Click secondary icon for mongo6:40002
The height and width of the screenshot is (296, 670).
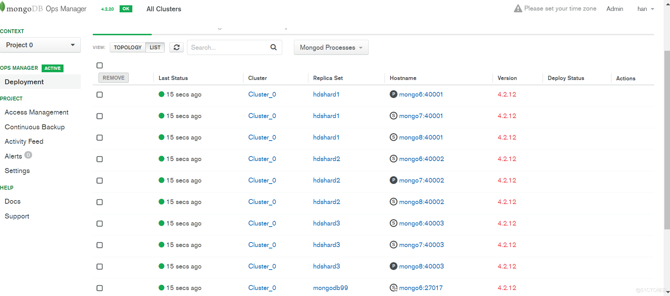click(x=393, y=159)
